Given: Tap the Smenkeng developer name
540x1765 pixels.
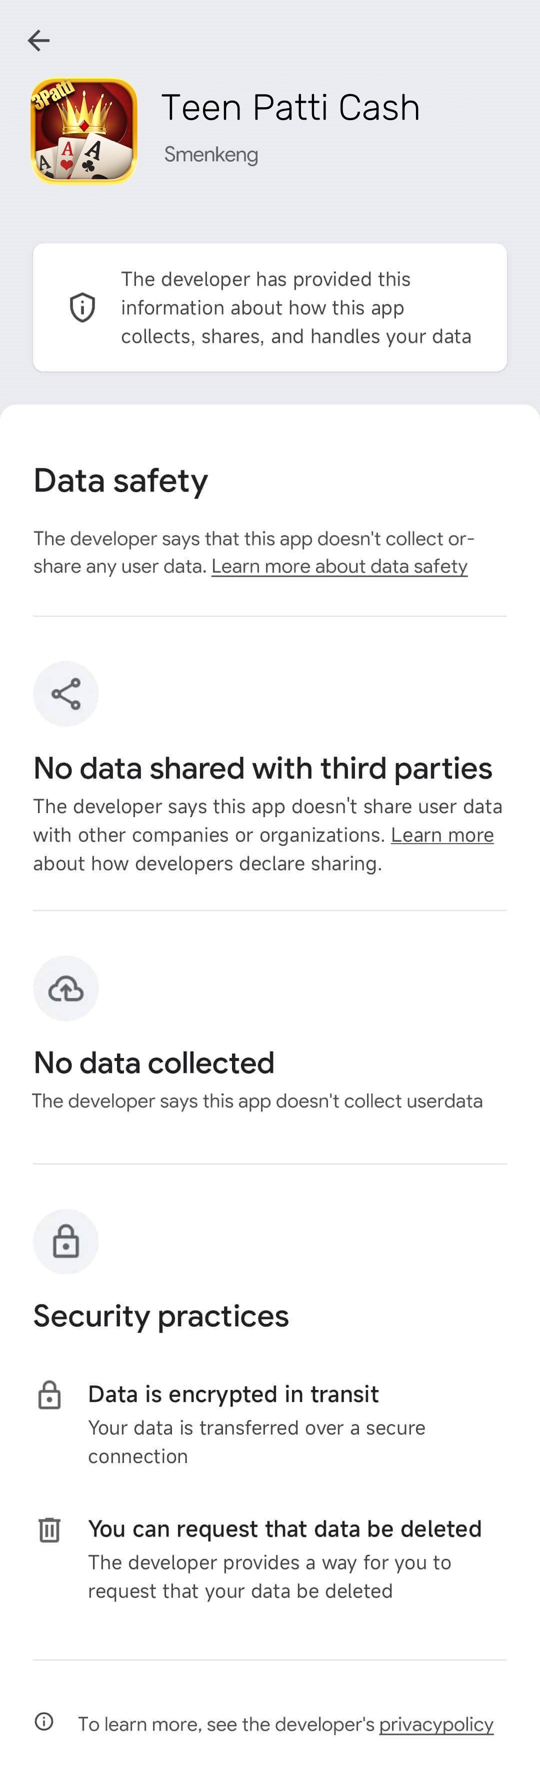Looking at the screenshot, I should (x=211, y=155).
